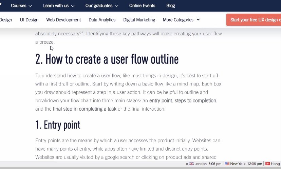Image resolution: width=281 pixels, height=169 pixels.
Task: Click the chevron next to Our graduates
Action: click(x=116, y=6)
